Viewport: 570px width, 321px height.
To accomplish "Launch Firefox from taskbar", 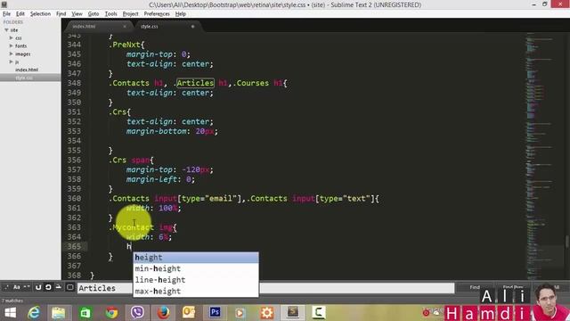I will (163, 313).
